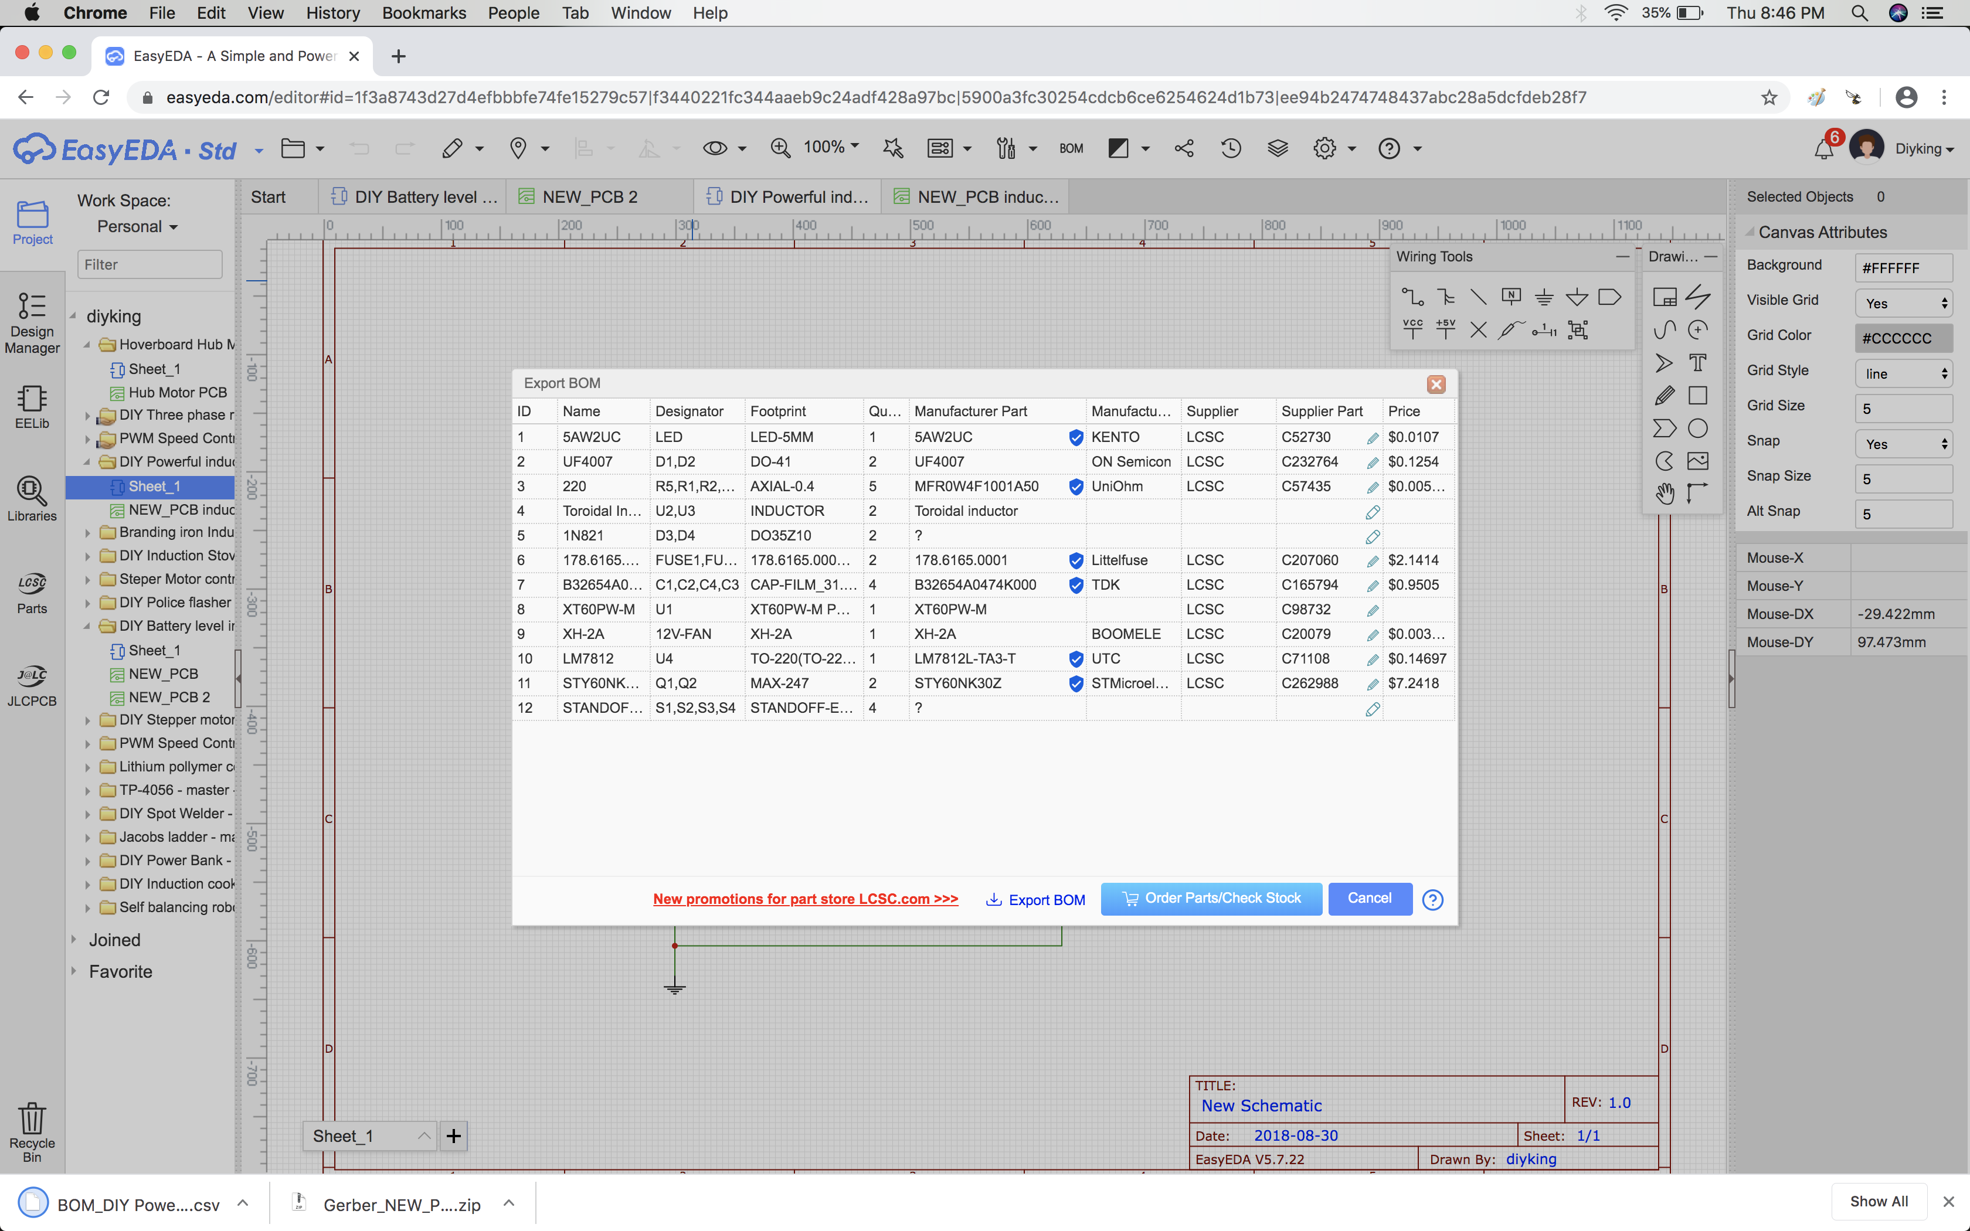Click Order Parts/Check Stock button
Image resolution: width=1970 pixels, height=1231 pixels.
click(x=1211, y=899)
